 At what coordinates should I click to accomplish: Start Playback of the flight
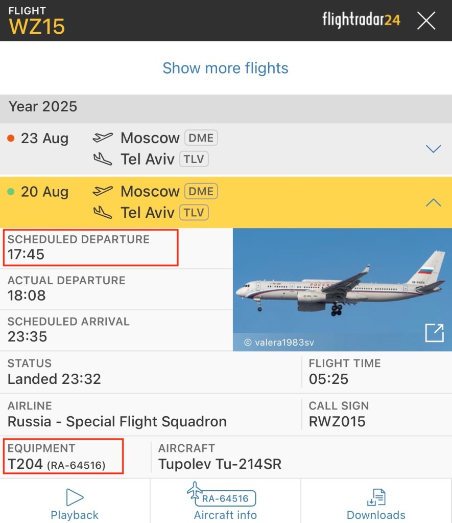[75, 503]
